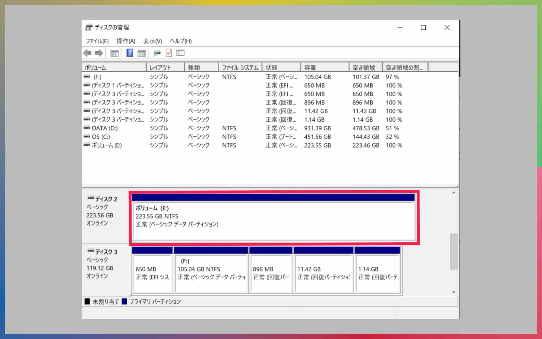The image size is (542, 339).
Task: Click the blue Help question mark icon
Action: [x=130, y=53]
